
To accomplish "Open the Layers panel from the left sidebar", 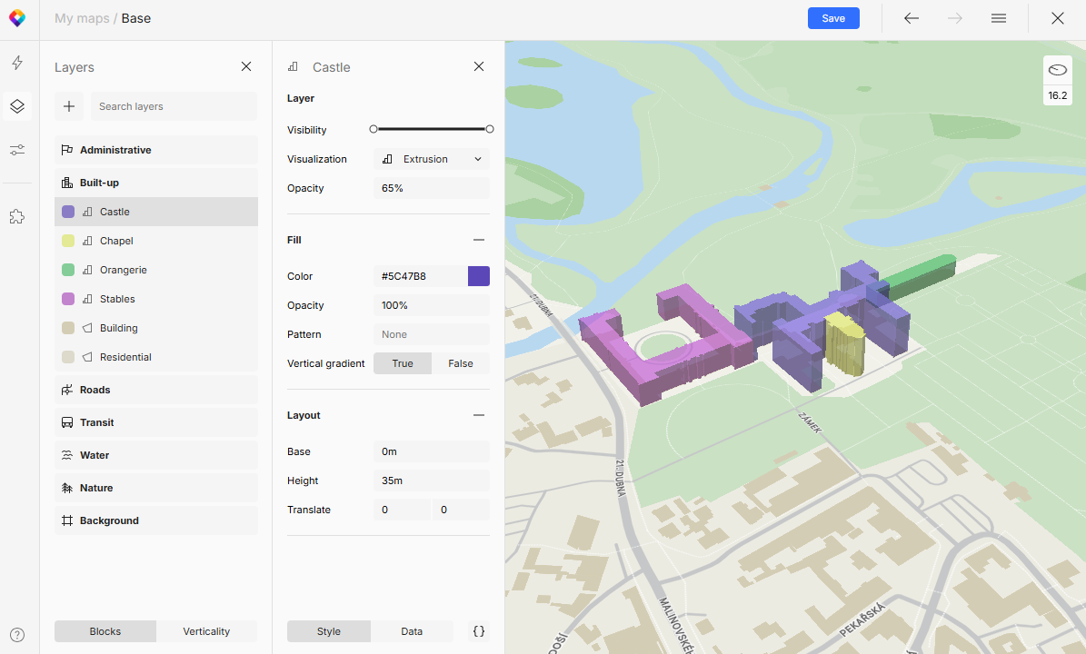I will point(16,105).
